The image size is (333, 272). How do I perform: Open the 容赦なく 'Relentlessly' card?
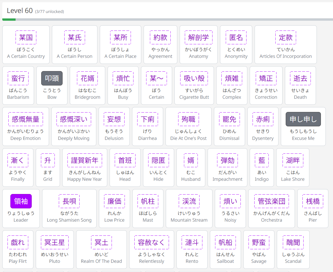coord(152,250)
